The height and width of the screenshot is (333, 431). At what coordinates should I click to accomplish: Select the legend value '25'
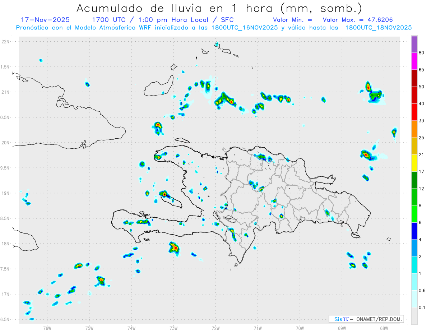[x=422, y=138]
